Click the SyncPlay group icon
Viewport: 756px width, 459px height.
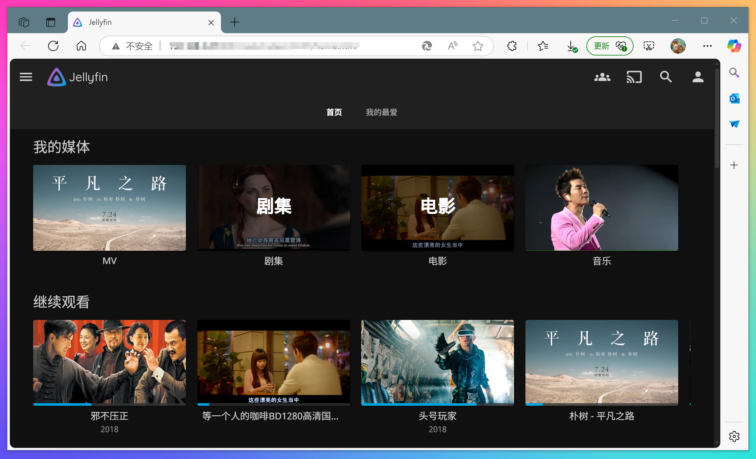602,77
